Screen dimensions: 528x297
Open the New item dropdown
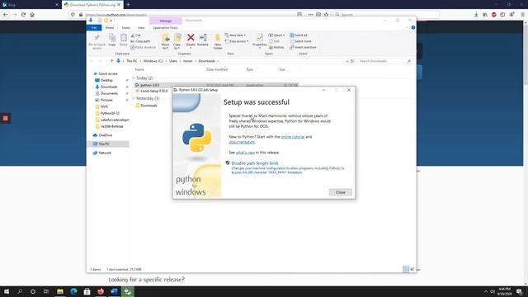235,35
